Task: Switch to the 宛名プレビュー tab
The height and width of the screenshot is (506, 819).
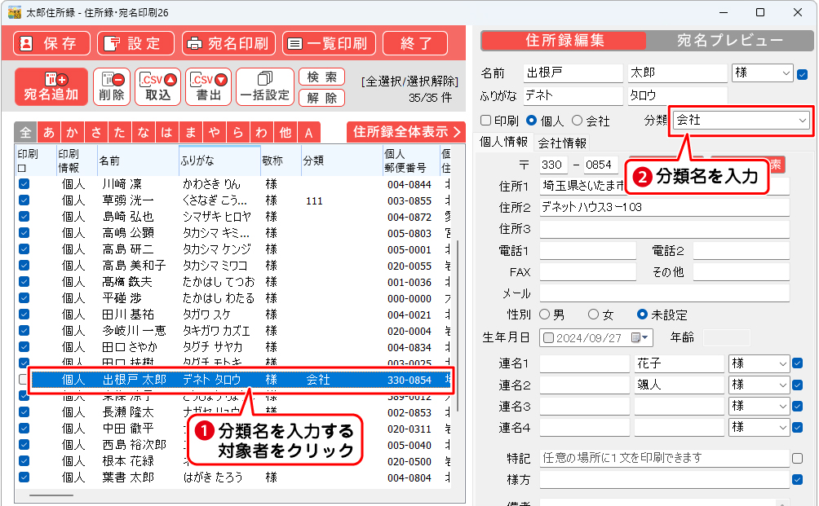Action: (729, 41)
